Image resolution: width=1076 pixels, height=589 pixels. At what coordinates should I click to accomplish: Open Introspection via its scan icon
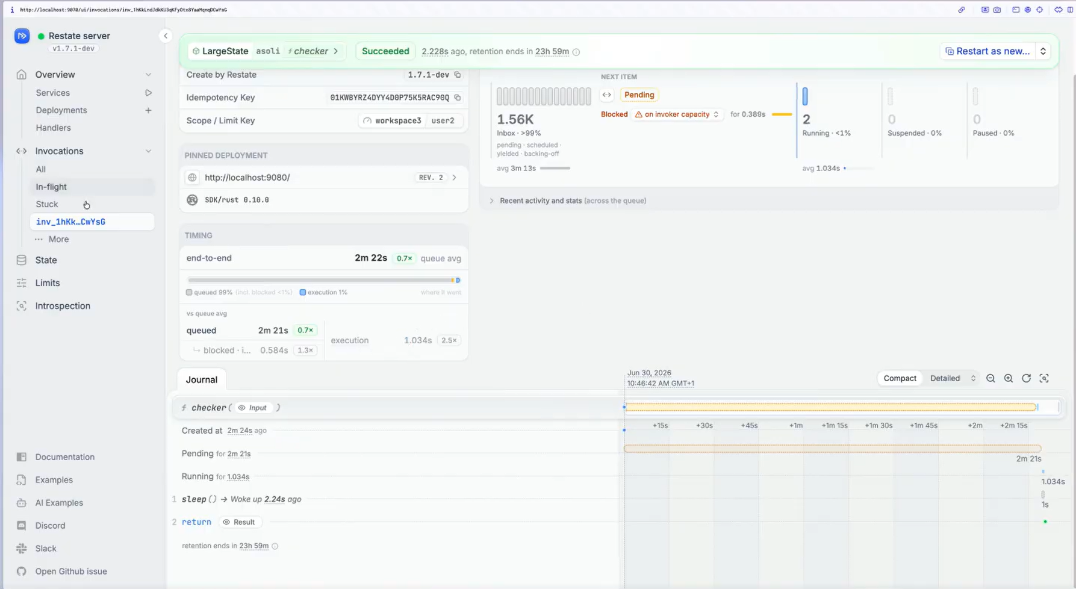tap(22, 306)
